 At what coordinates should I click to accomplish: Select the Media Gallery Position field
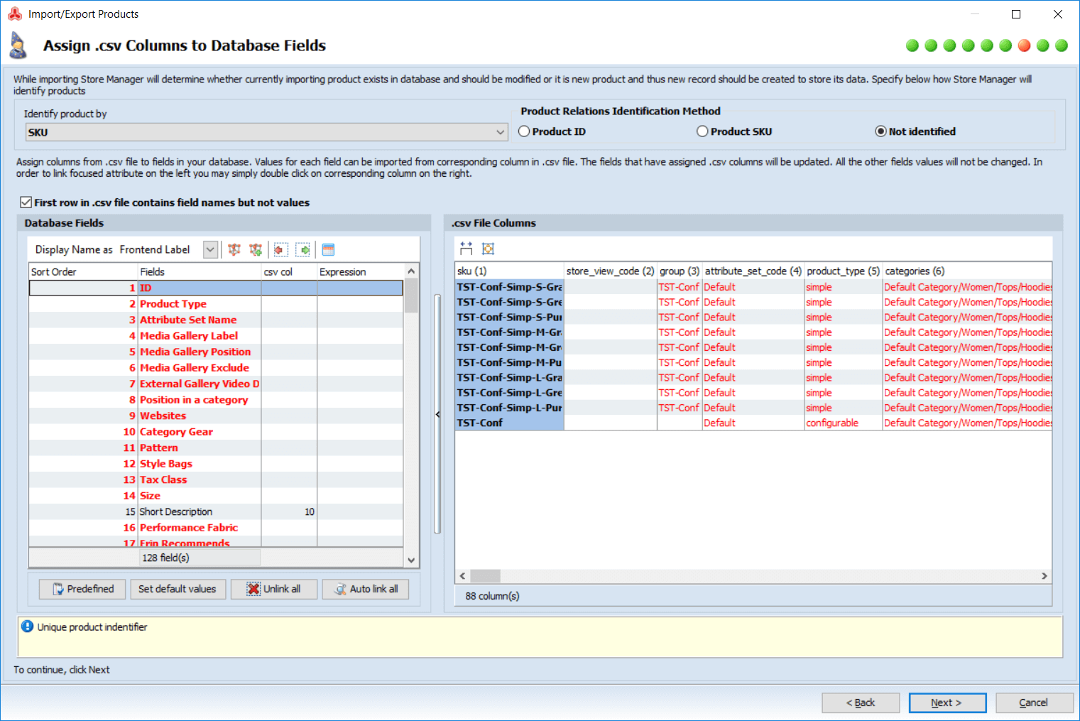[216, 352]
